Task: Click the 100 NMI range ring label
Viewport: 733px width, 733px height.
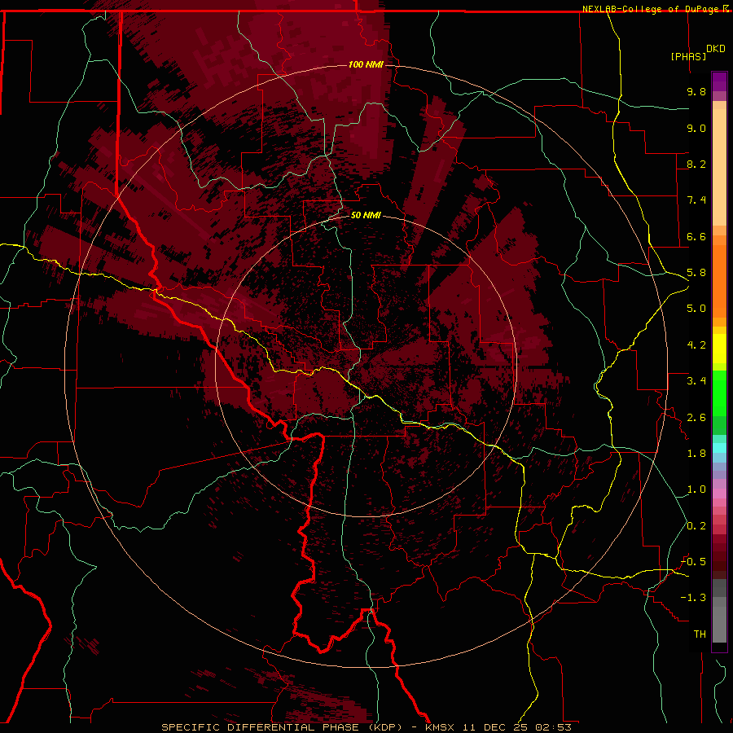Action: click(366, 64)
